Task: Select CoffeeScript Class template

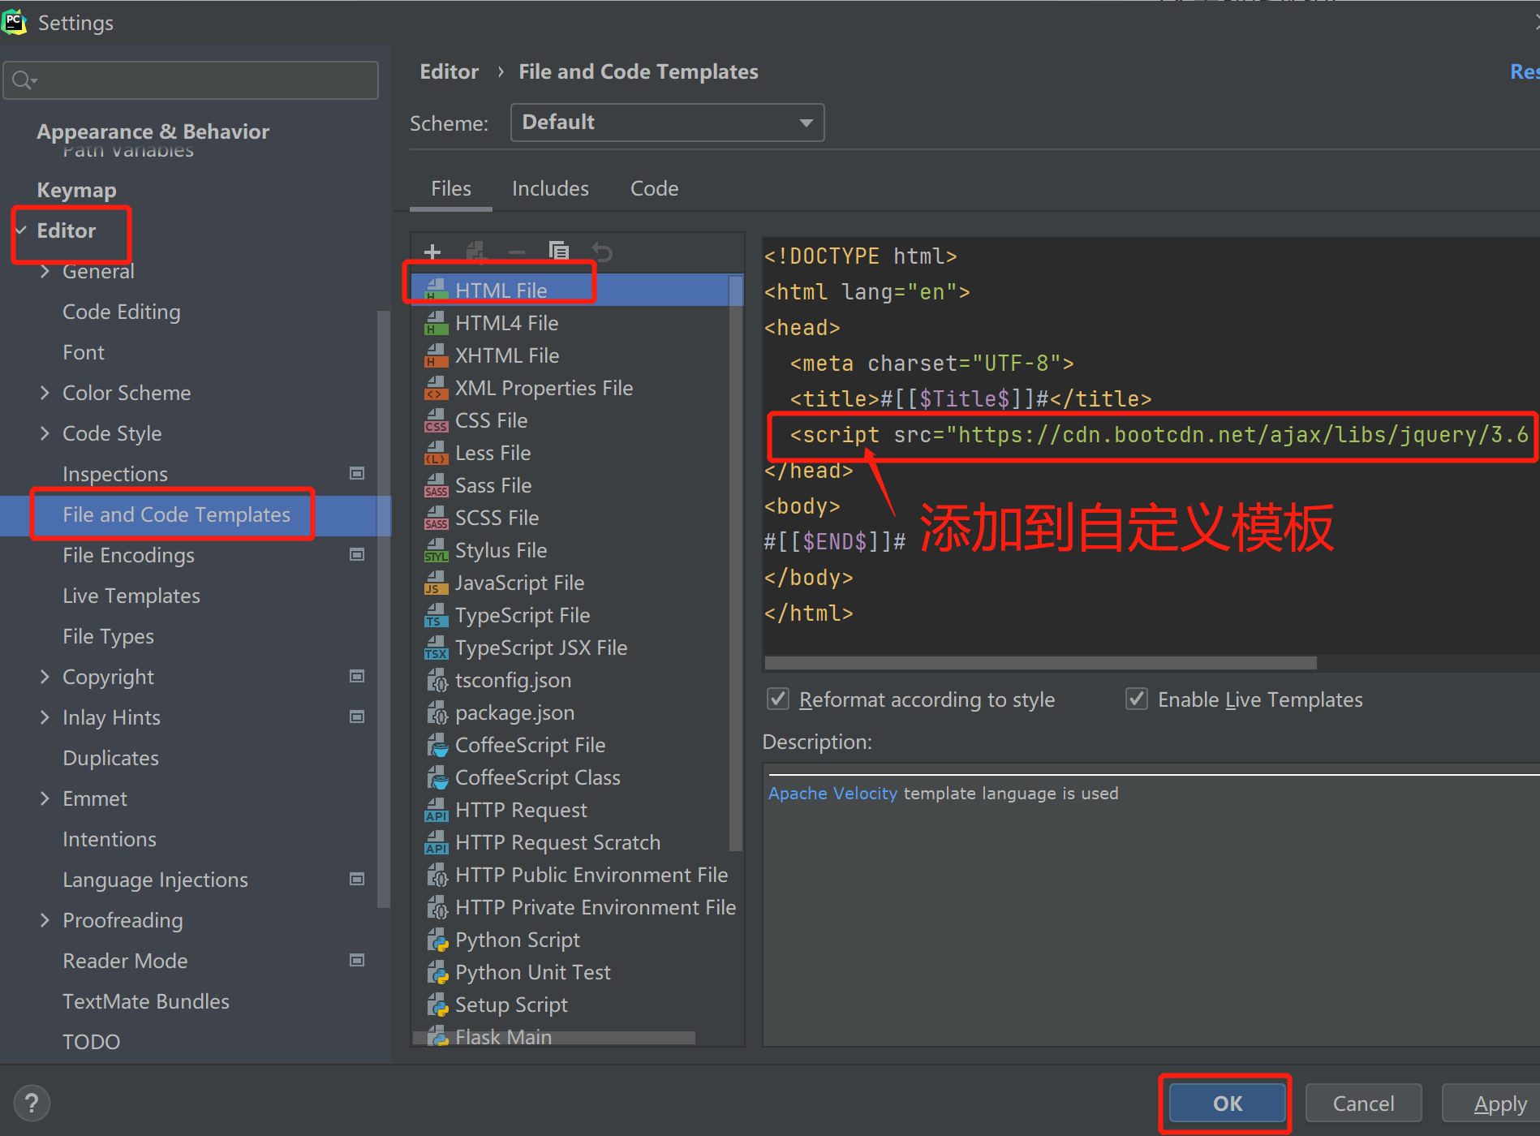Action: pyautogui.click(x=538, y=777)
